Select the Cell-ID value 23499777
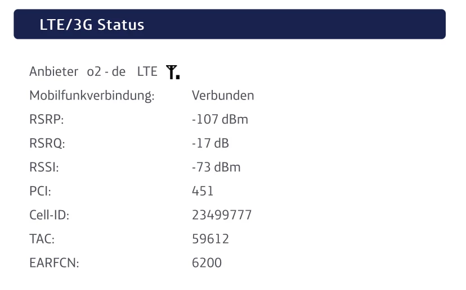 [x=222, y=215]
